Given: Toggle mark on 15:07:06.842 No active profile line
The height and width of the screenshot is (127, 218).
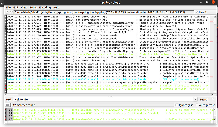Looking at the screenshot, I should click(x=5, y=20).
